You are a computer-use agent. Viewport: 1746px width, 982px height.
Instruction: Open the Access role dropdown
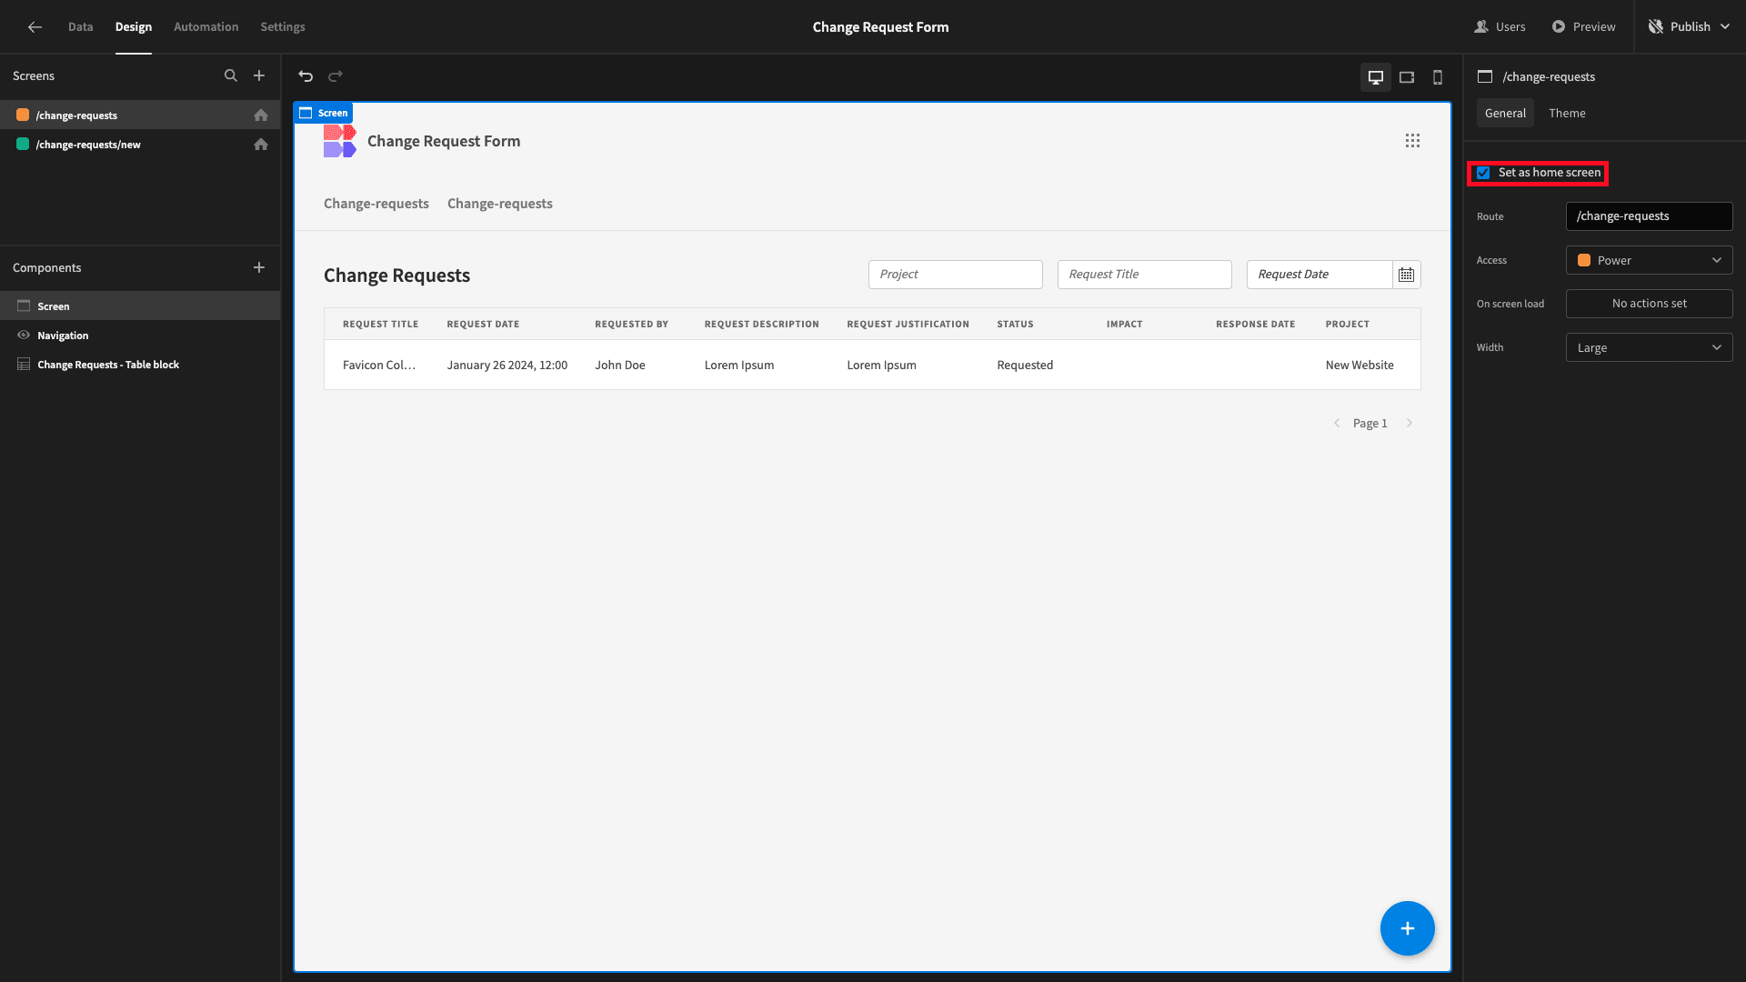(x=1649, y=261)
